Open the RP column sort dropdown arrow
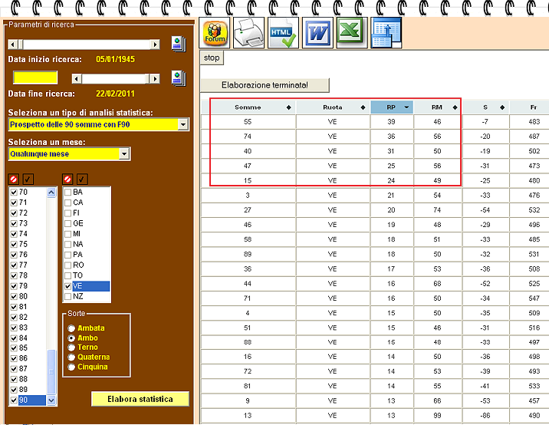This screenshot has width=549, height=425. click(407, 107)
